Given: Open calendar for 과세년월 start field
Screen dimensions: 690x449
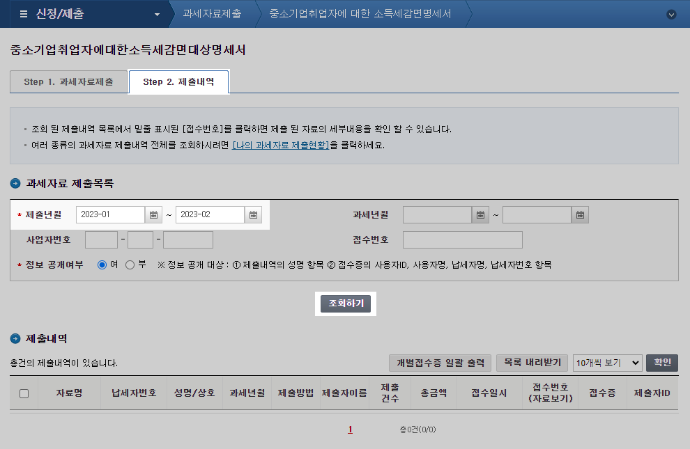Looking at the screenshot, I should [480, 214].
